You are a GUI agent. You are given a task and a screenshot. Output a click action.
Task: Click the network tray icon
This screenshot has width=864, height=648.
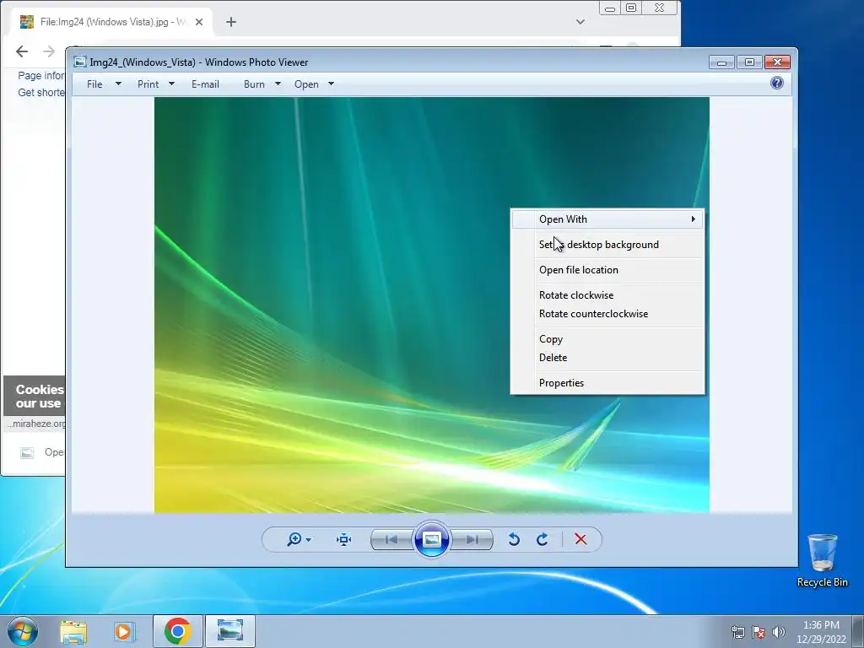point(738,632)
